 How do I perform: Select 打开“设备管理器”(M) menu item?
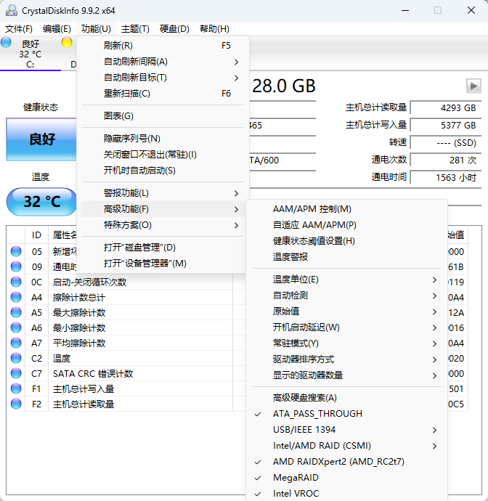pyautogui.click(x=163, y=264)
